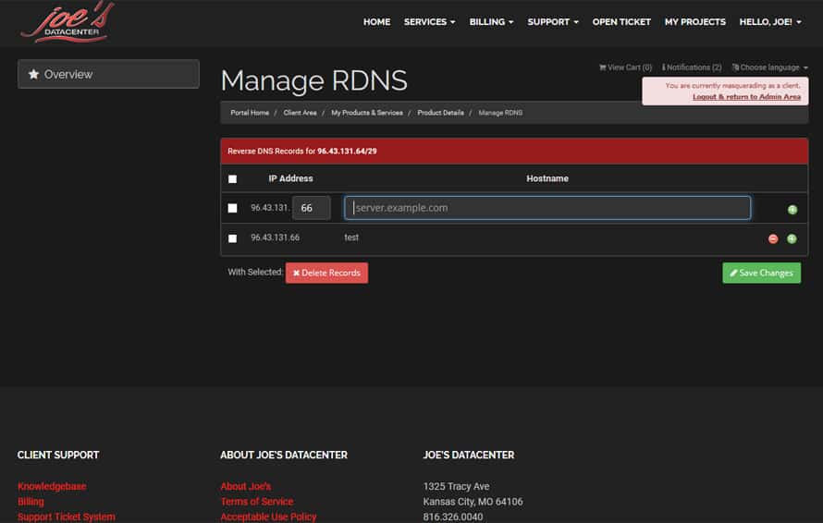Click the subnet text 96.43.131.64/29
The height and width of the screenshot is (523, 823).
[347, 151]
